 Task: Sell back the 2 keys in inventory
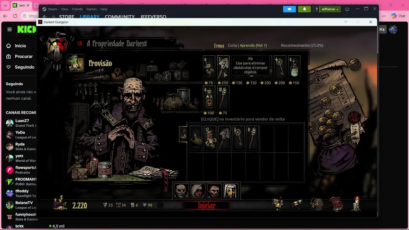(x=238, y=138)
